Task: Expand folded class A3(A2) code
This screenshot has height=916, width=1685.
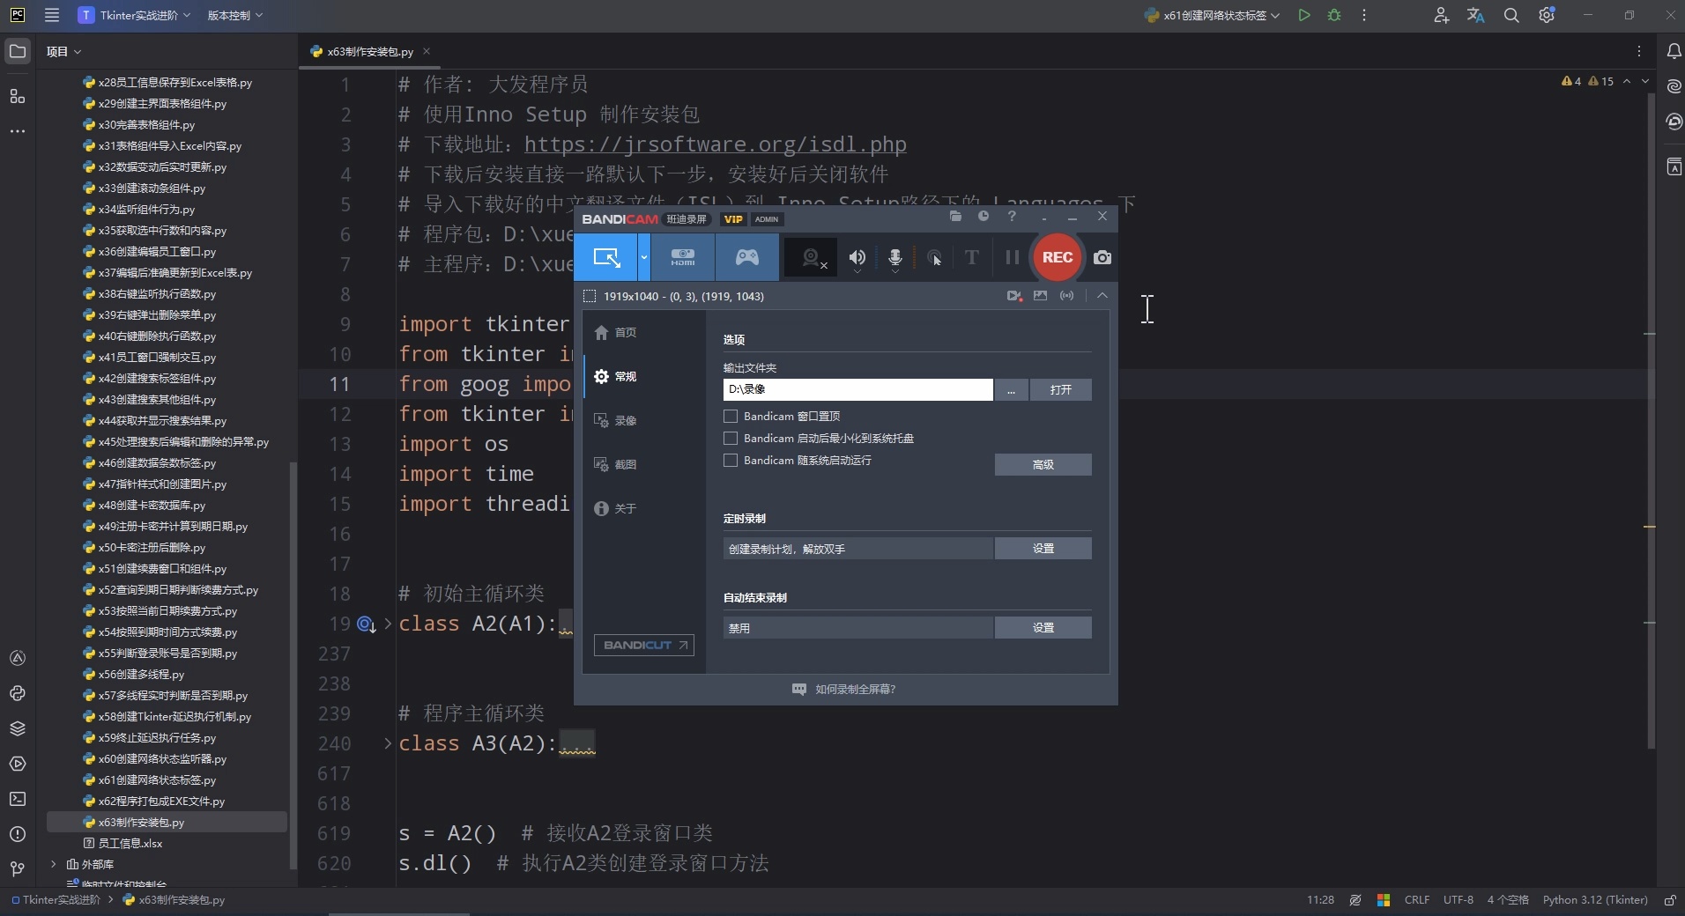Action: click(388, 743)
